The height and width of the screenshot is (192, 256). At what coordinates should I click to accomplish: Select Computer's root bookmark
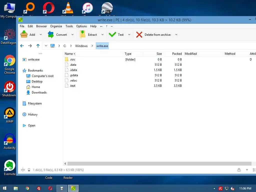(x=42, y=76)
